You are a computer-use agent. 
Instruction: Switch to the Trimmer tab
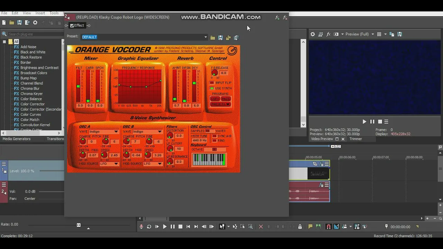(355, 139)
